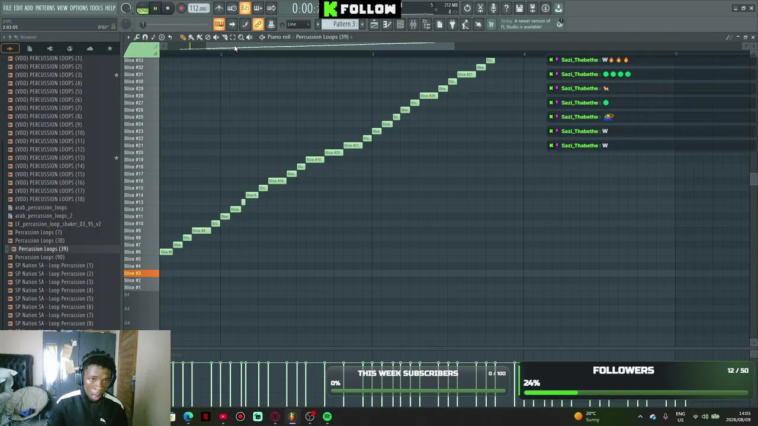Expand the arab_percussion_loops folder
The width and height of the screenshot is (758, 426).
coord(41,208)
